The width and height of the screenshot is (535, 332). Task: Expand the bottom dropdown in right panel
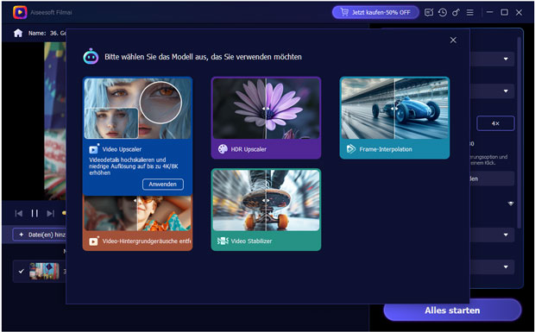tap(506, 267)
